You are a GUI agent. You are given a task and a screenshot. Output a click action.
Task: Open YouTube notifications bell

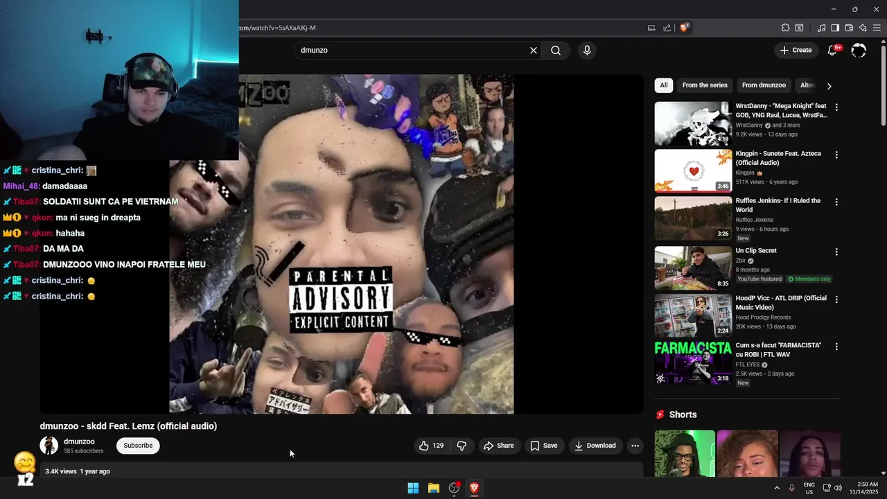[x=833, y=50]
